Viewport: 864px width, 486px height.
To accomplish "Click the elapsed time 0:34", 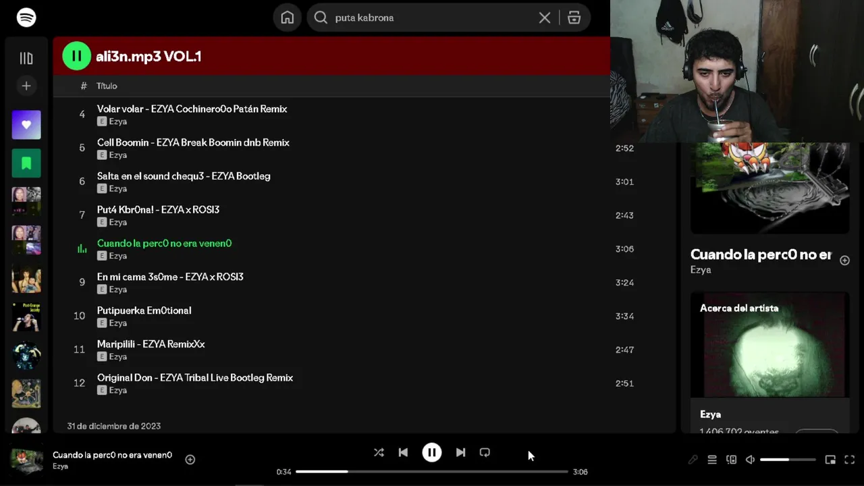I will 283,472.
